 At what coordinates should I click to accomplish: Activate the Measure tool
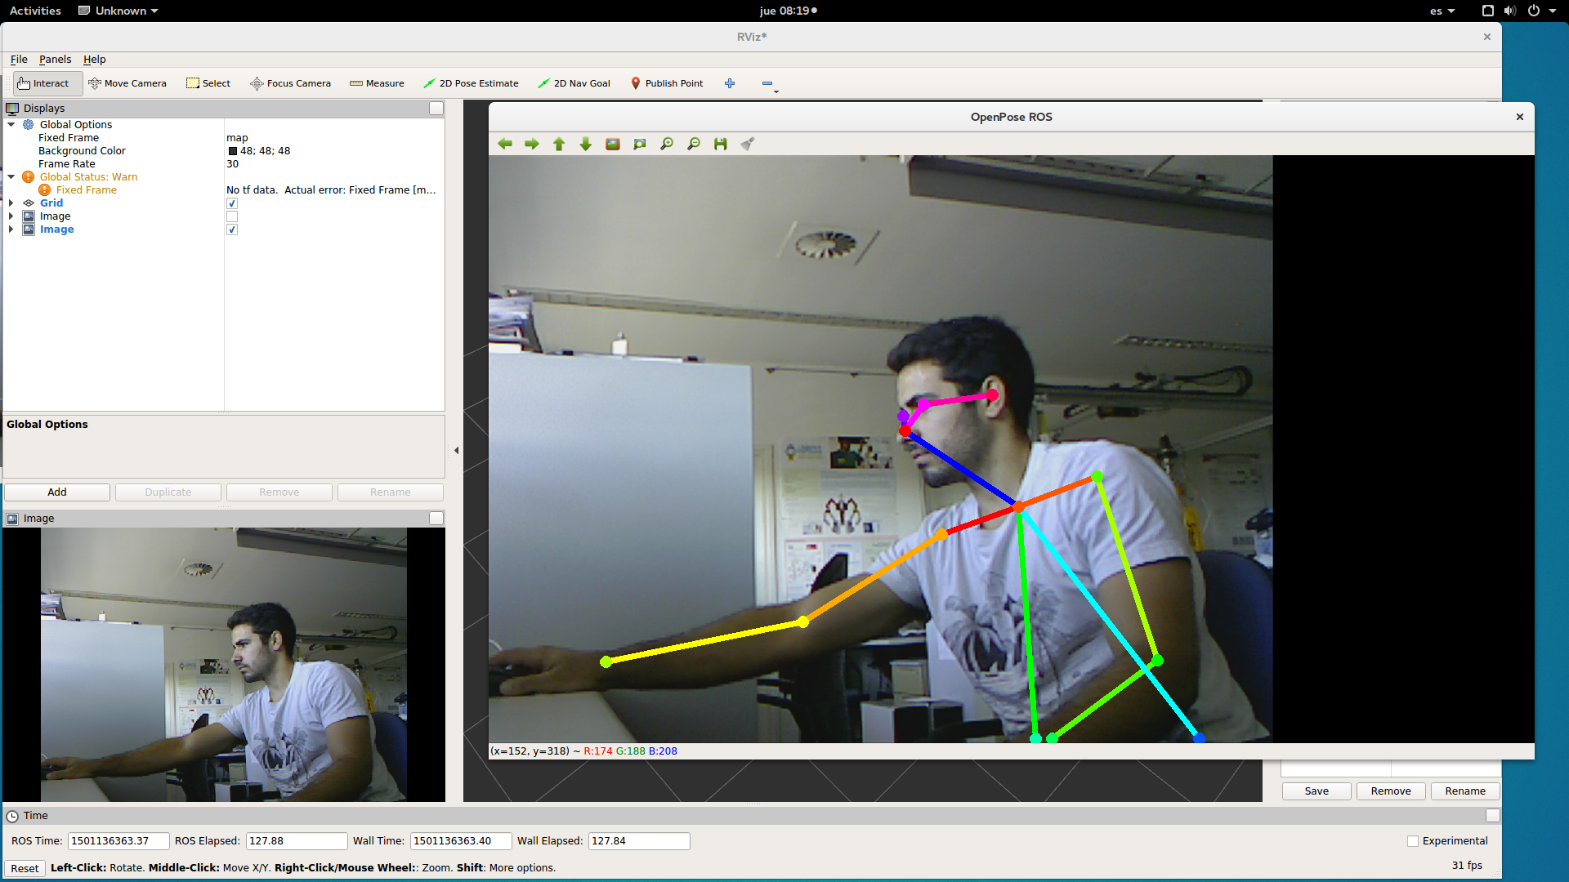coord(377,83)
